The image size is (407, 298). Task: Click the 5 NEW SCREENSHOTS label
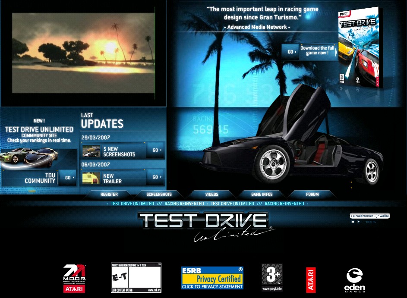point(119,152)
